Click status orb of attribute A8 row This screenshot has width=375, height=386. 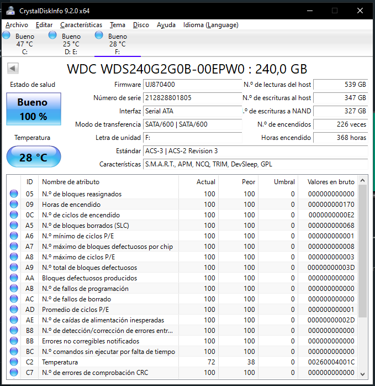(x=14, y=257)
